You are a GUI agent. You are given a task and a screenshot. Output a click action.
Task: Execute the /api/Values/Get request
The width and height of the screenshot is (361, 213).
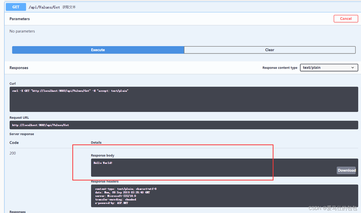tap(98, 50)
